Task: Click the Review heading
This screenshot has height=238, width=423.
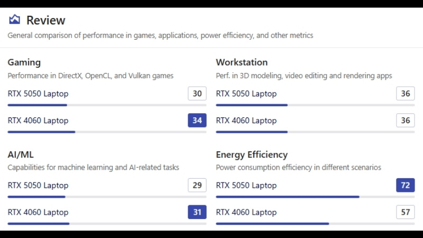Action: point(46,20)
